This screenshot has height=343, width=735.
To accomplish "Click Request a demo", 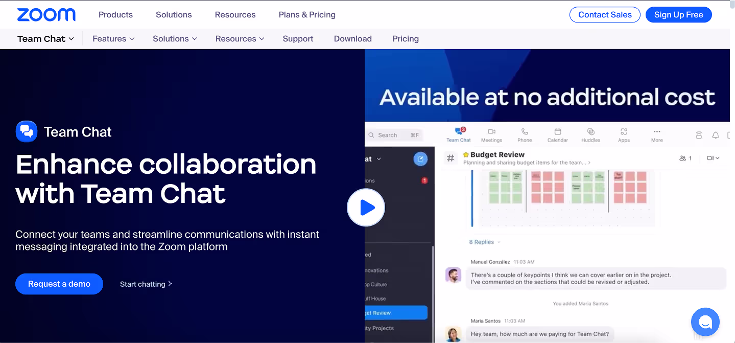I will pos(59,284).
